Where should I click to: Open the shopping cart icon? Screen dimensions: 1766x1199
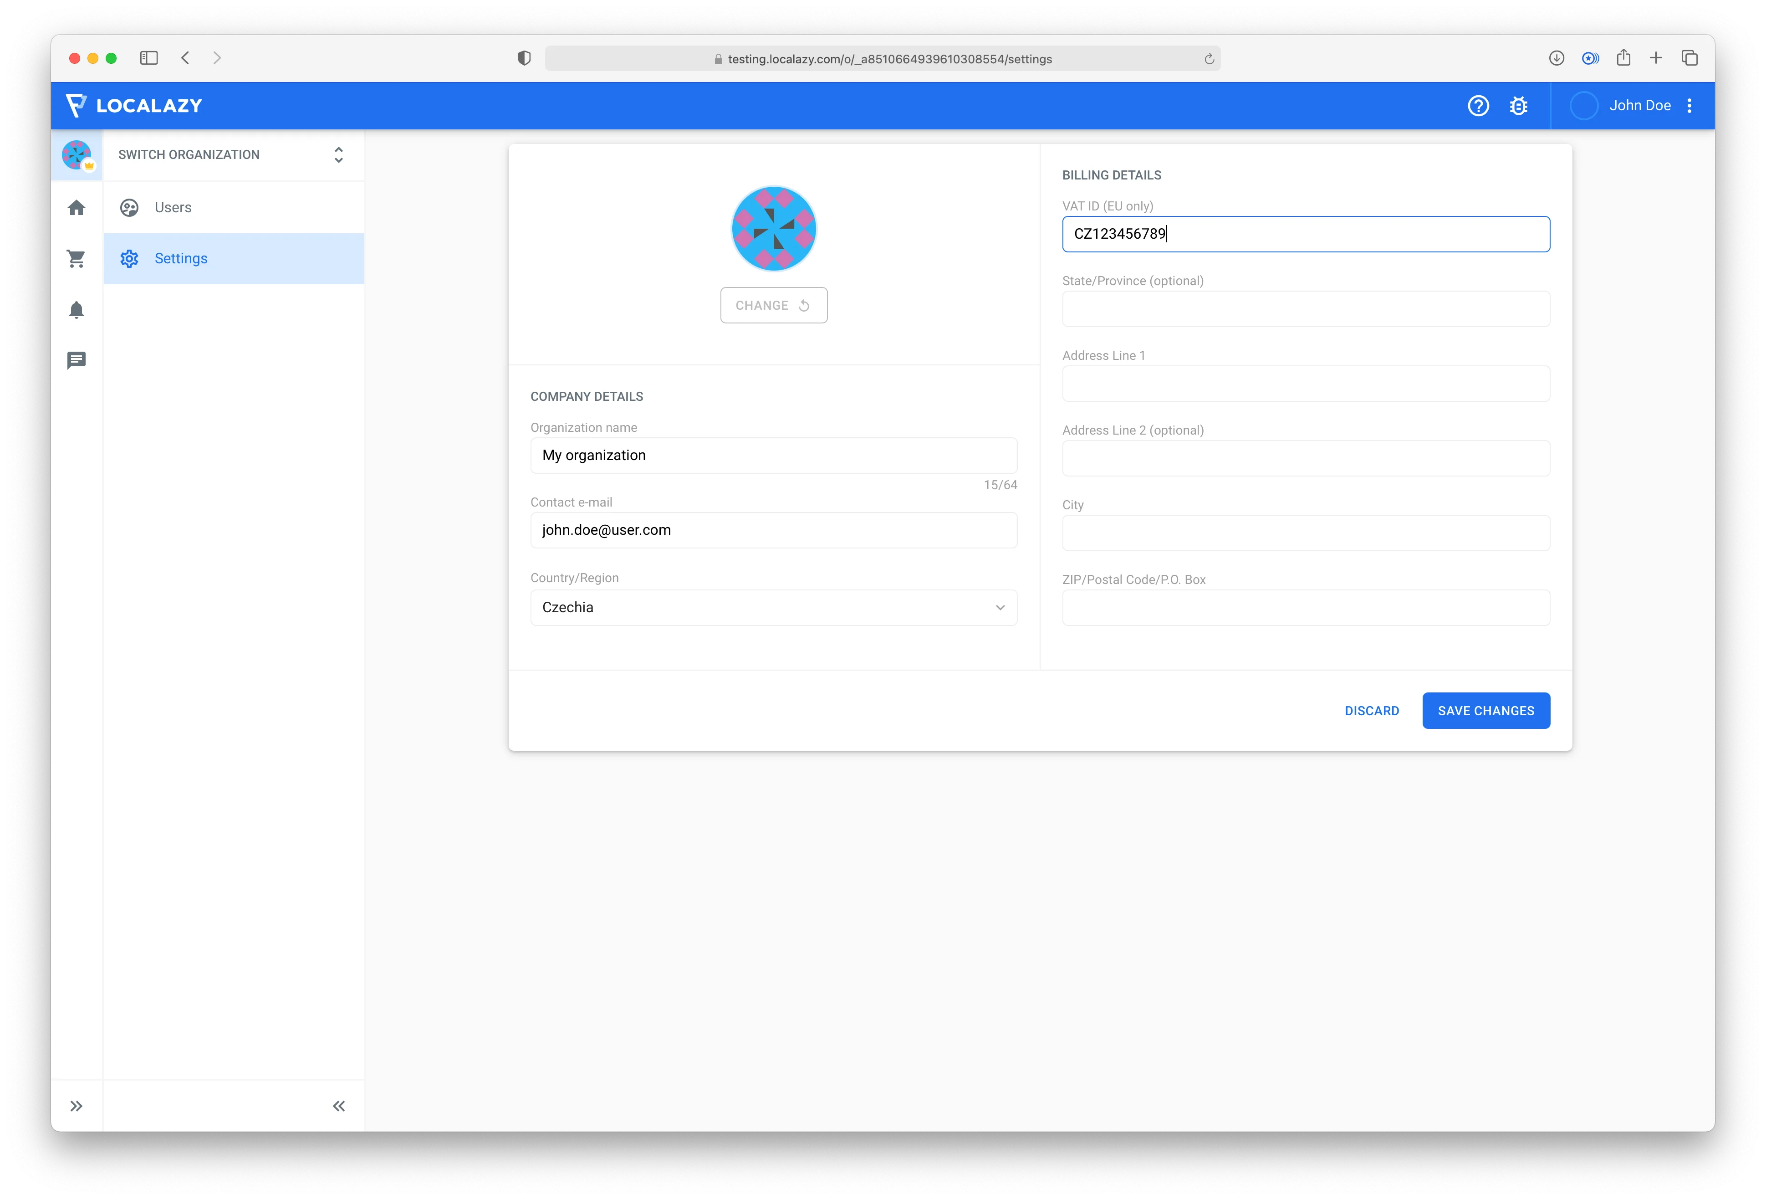point(77,258)
